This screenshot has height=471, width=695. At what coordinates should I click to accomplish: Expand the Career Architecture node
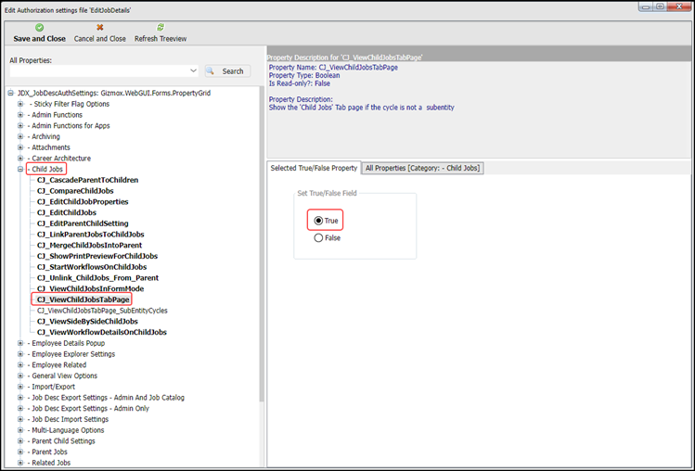tap(20, 159)
